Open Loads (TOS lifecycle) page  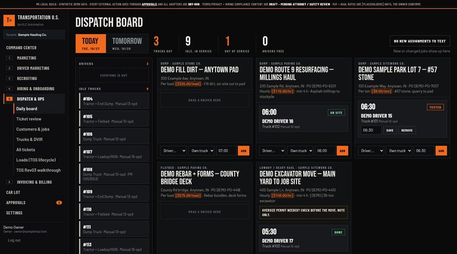tap(36, 160)
